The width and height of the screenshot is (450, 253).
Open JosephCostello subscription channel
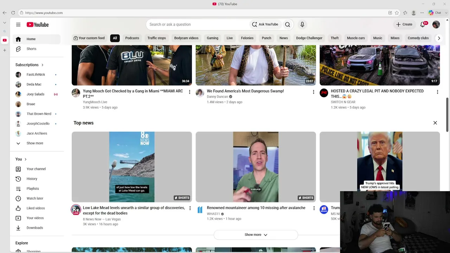[x=37, y=124]
